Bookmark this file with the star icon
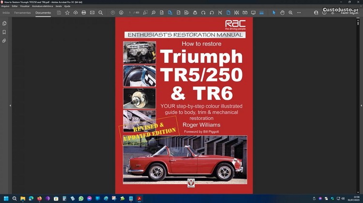Viewport: 363px width, 203px height. (67, 13)
